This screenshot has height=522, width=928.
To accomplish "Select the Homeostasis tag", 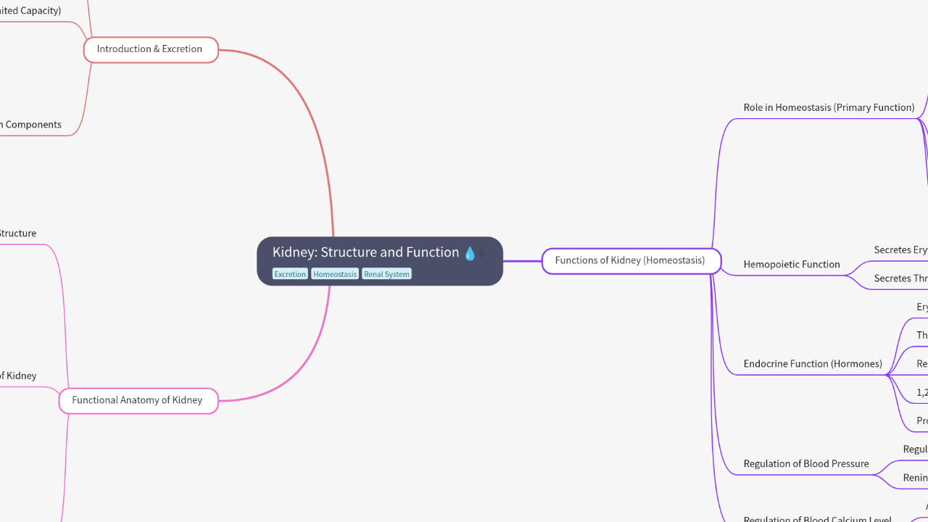I will pyautogui.click(x=335, y=274).
